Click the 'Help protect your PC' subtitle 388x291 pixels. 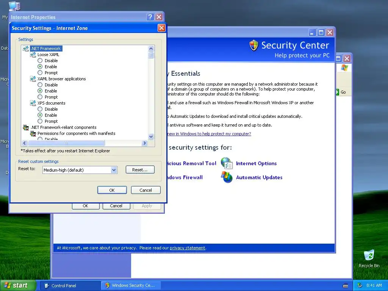(302, 55)
